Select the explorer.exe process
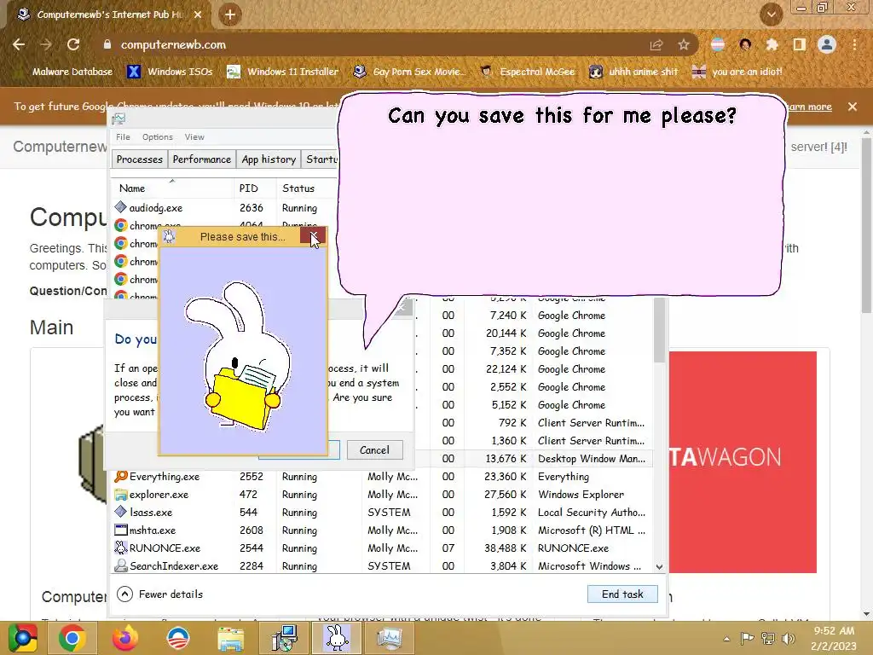This screenshot has height=655, width=873. coord(381,494)
